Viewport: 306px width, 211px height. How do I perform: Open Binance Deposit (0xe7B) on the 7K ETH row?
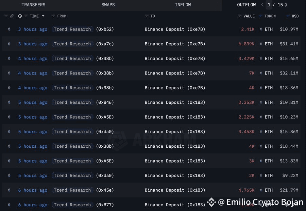click(175, 73)
